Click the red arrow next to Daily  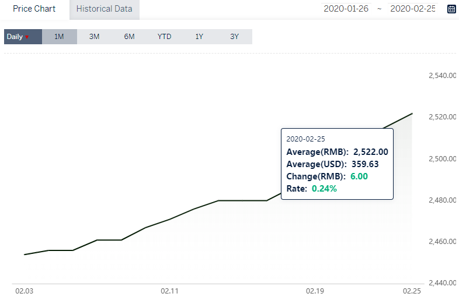click(x=27, y=37)
